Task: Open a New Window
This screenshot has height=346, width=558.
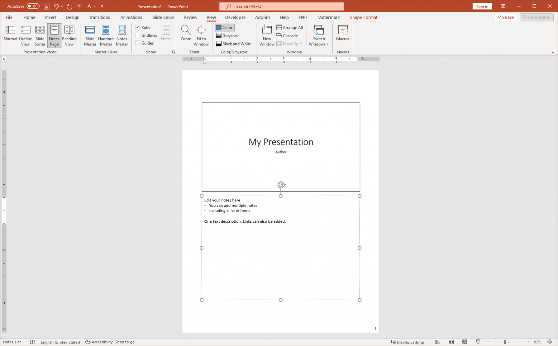Action: click(x=267, y=35)
